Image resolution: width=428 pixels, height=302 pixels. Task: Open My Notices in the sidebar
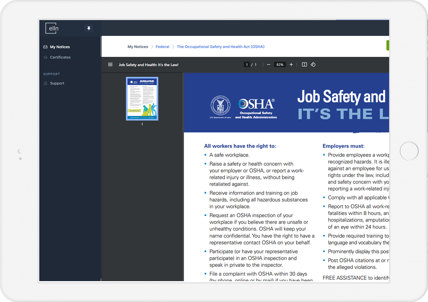60,47
